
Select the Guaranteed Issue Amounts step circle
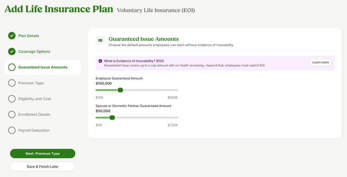tap(12, 67)
